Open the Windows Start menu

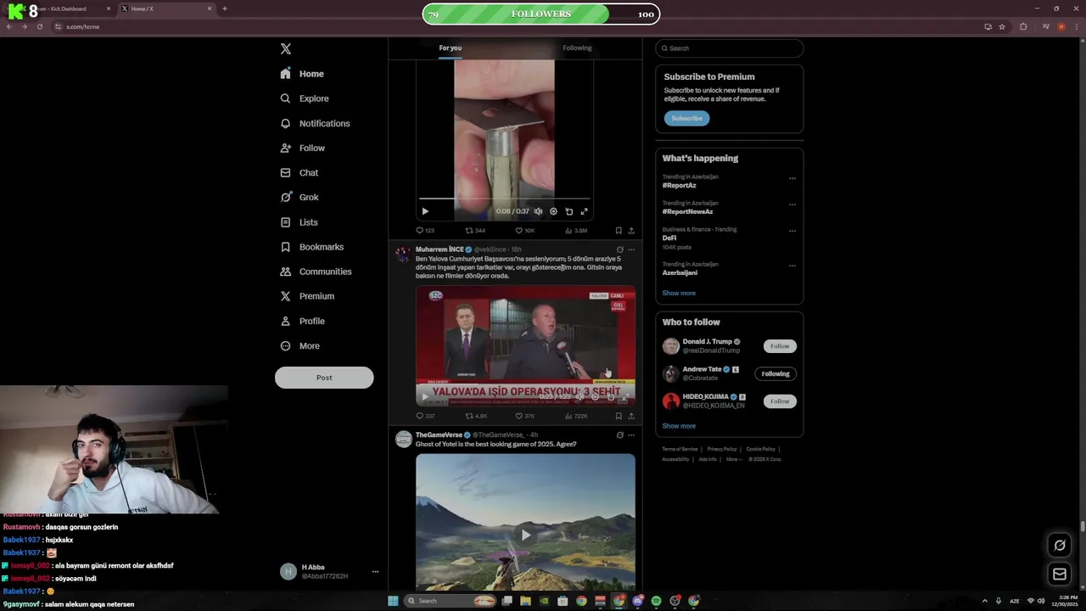pos(393,601)
